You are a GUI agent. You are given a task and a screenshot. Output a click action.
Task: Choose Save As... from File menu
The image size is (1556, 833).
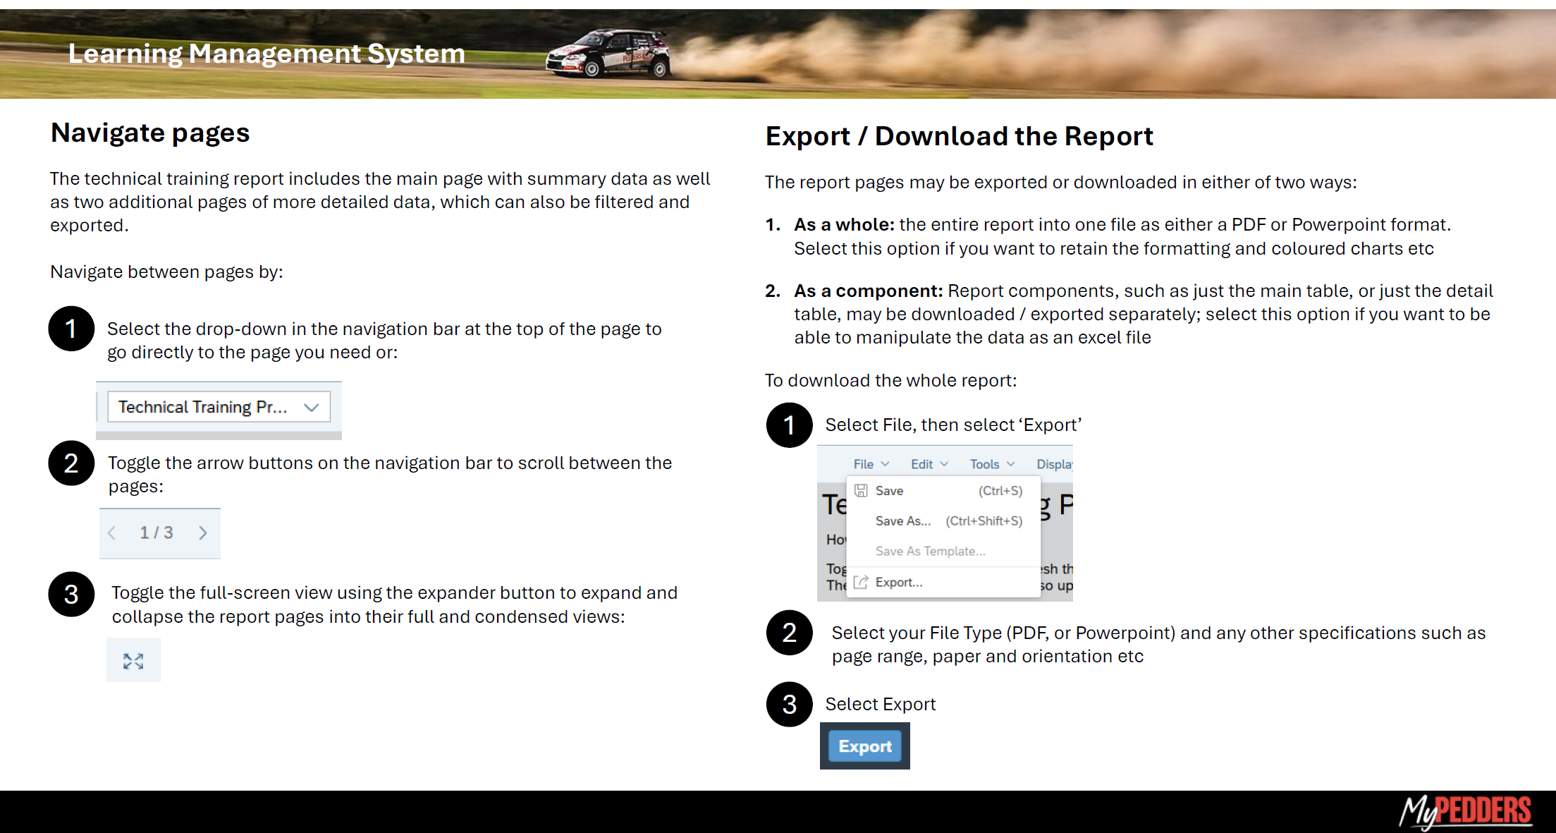point(903,521)
